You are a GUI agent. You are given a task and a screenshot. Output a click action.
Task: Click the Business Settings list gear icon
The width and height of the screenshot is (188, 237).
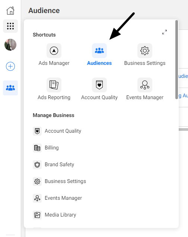pos(37,181)
